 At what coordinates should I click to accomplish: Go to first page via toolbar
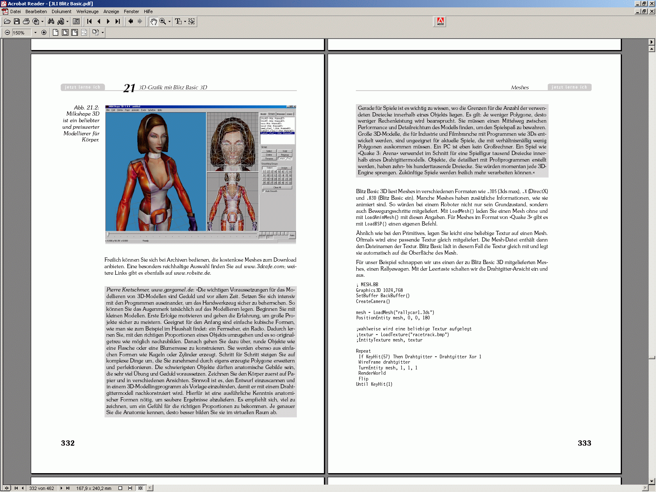(89, 21)
